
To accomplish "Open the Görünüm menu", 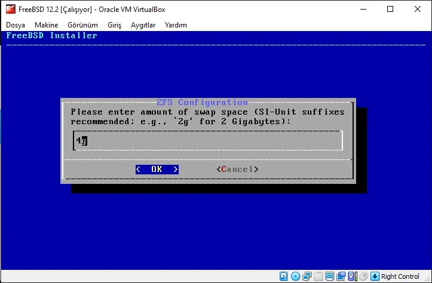I will [82, 25].
